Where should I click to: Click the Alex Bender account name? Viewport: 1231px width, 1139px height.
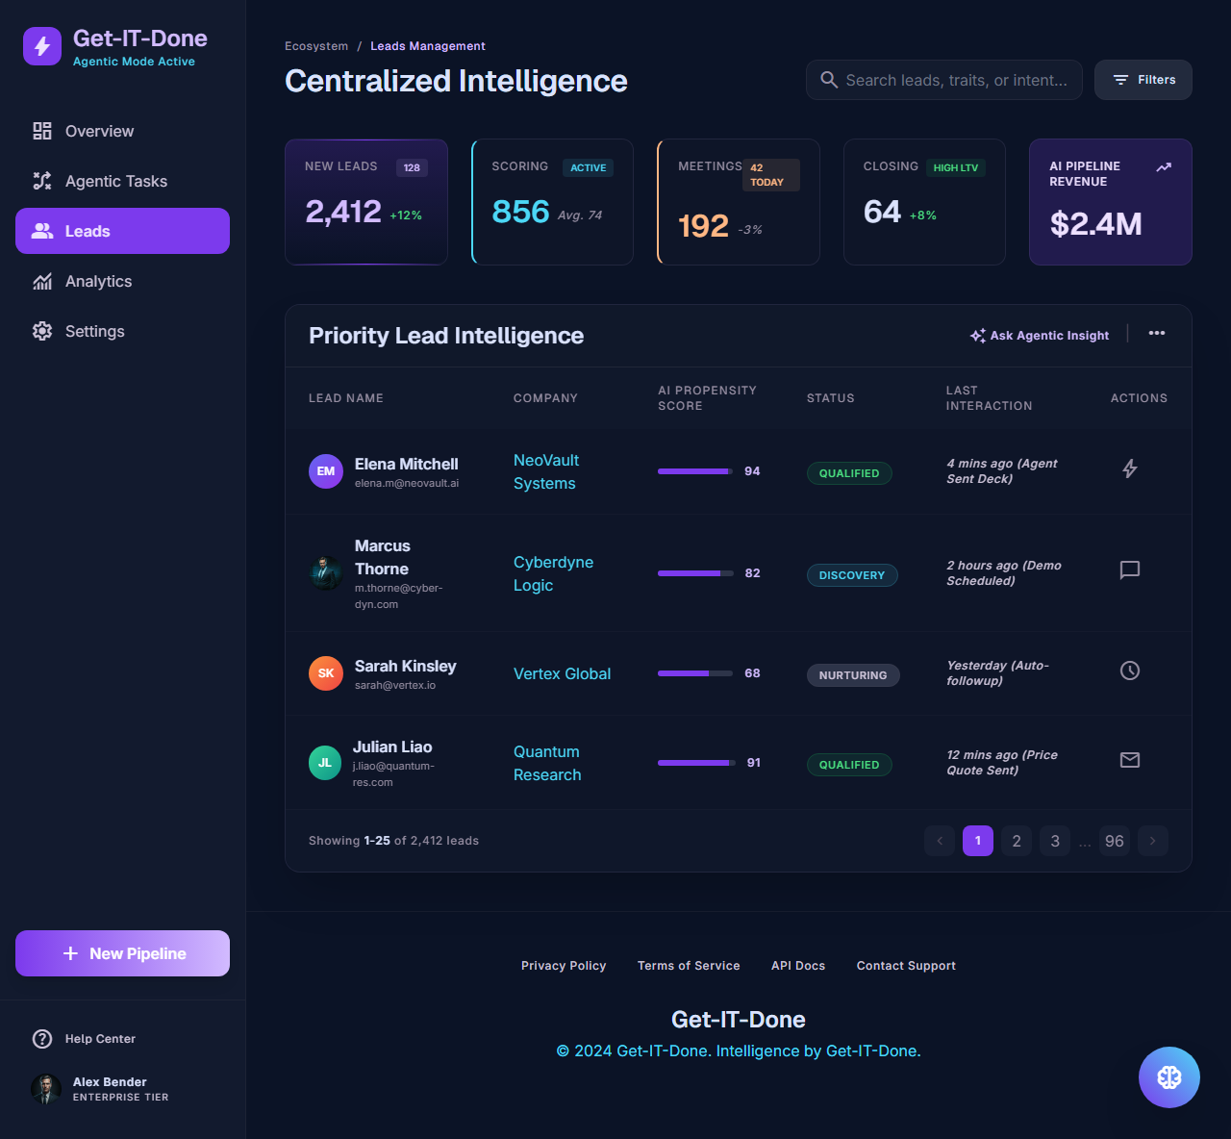[x=110, y=1082]
